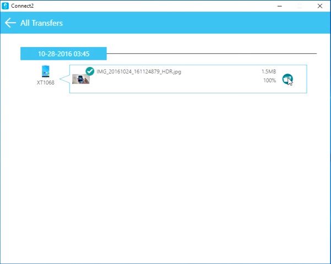Click the XT1068 device label
Image resolution: width=331 pixels, height=264 pixels.
(x=46, y=82)
